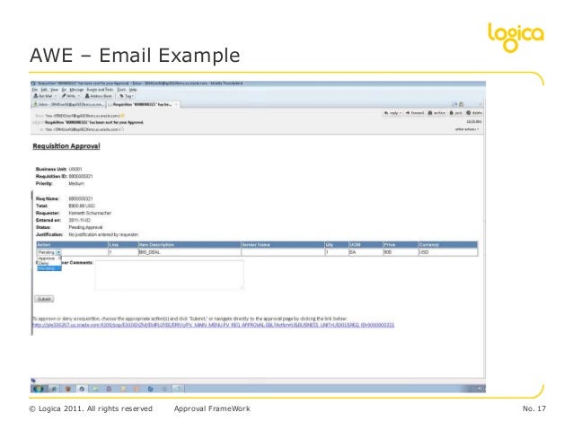Click the Currency column header
The width and height of the screenshot is (573, 430).
pyautogui.click(x=447, y=245)
